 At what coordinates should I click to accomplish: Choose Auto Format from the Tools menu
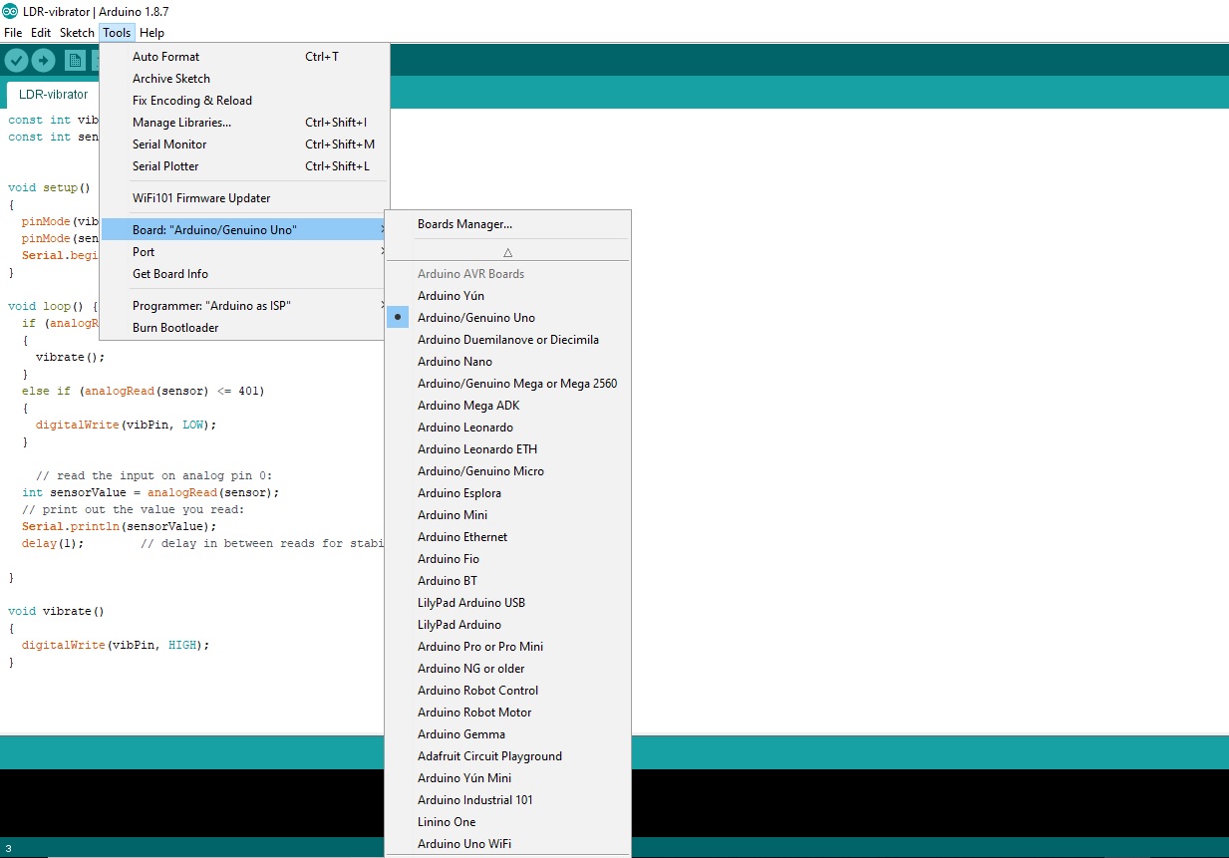[244, 57]
